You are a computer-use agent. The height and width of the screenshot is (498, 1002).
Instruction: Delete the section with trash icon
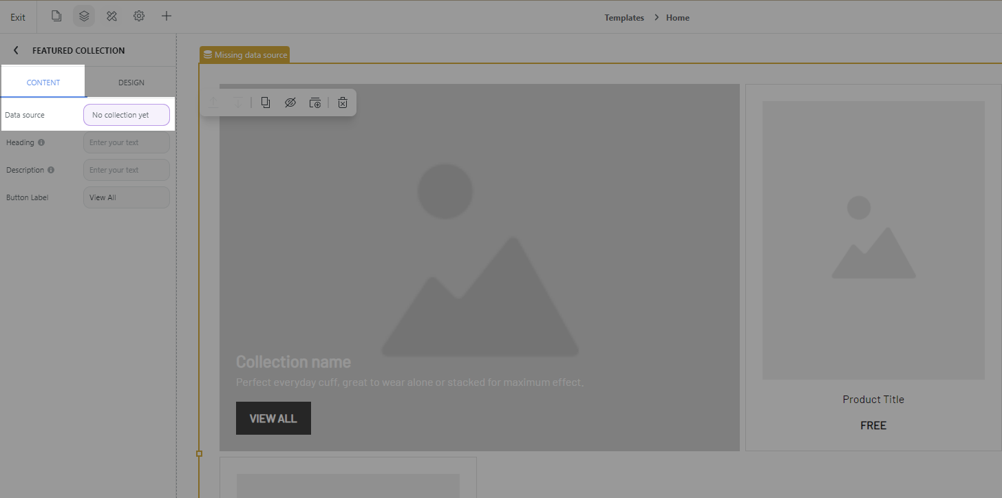pyautogui.click(x=343, y=102)
